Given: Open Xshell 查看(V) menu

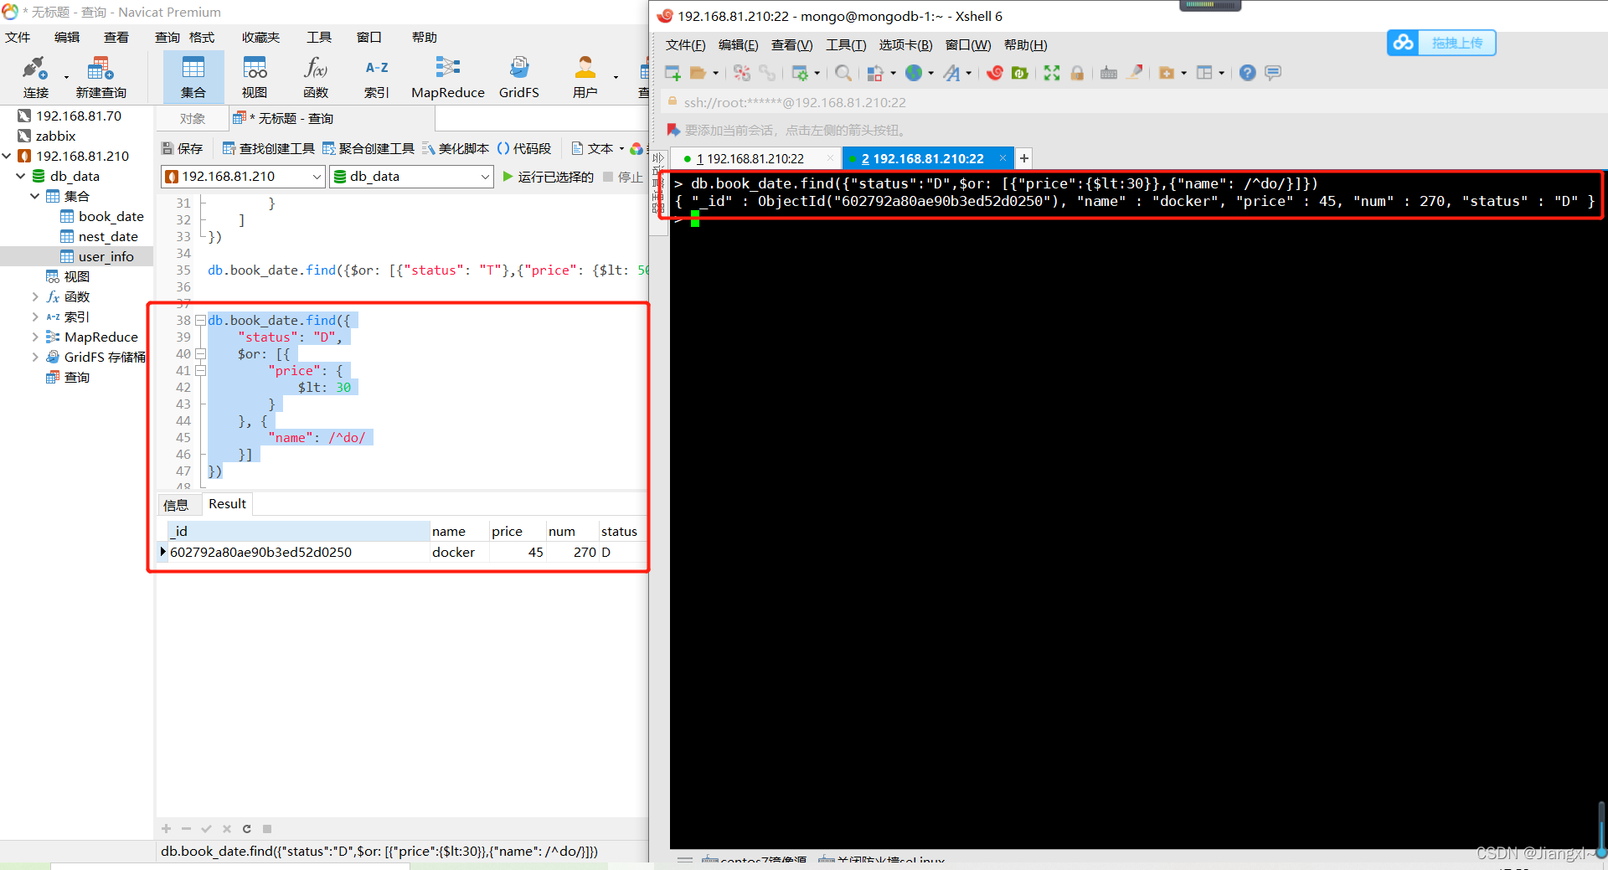Looking at the screenshot, I should [x=791, y=44].
